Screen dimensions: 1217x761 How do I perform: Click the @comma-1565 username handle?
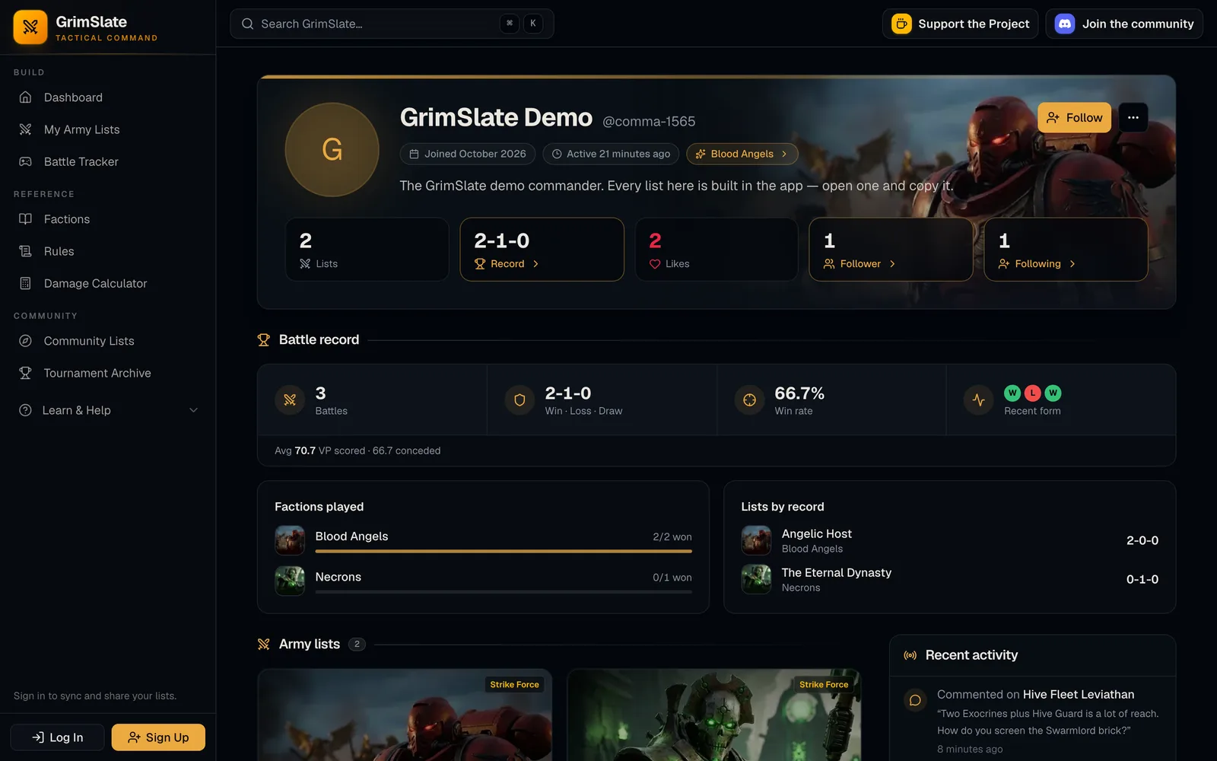649,122
